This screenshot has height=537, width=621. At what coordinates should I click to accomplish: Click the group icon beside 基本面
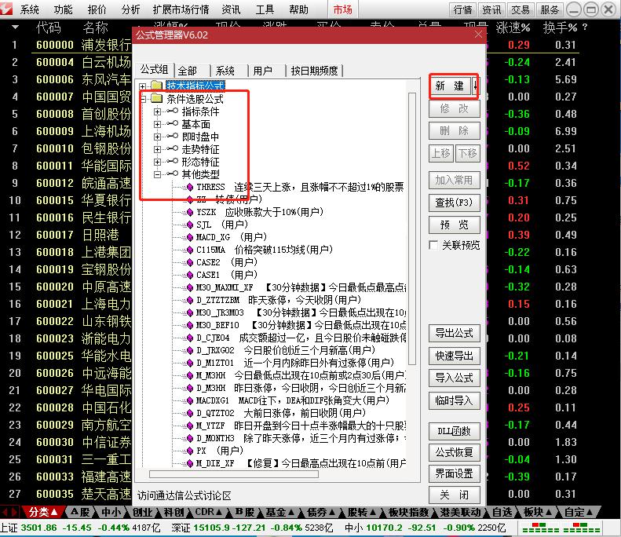click(x=172, y=124)
